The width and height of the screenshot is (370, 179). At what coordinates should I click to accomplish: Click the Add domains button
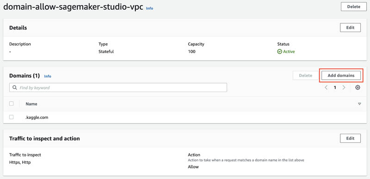click(341, 75)
